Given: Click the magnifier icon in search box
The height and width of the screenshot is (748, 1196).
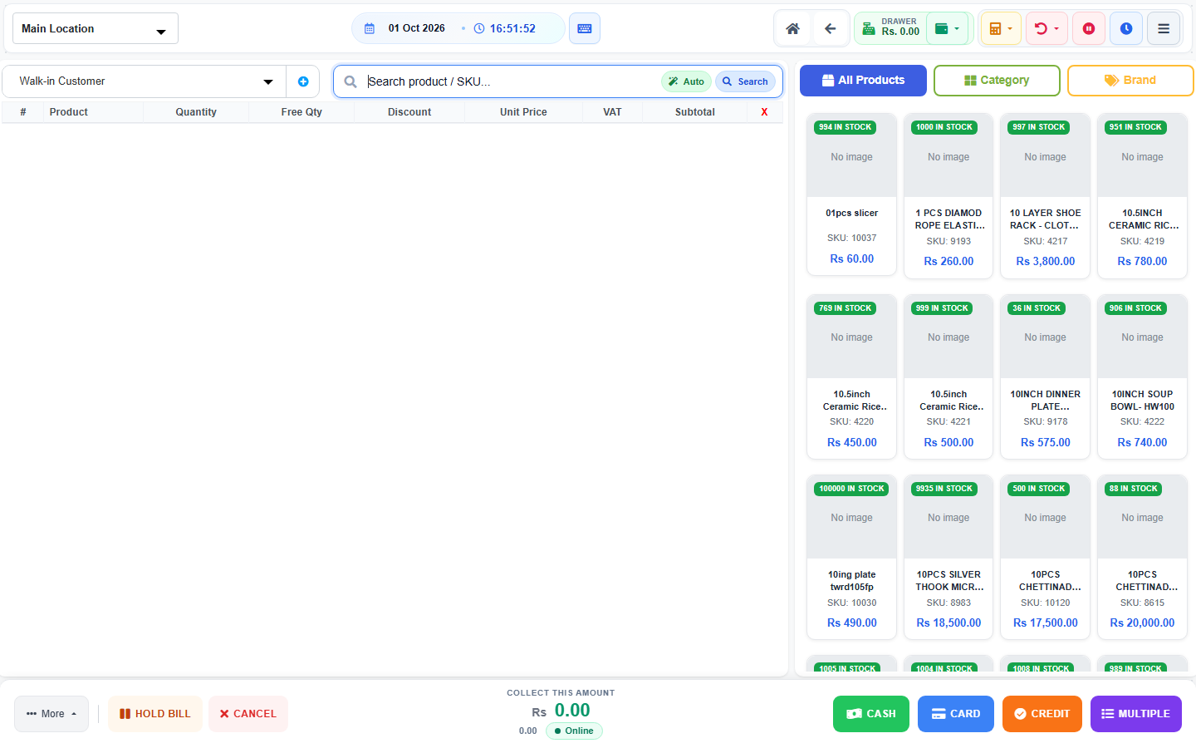Looking at the screenshot, I should 350,81.
